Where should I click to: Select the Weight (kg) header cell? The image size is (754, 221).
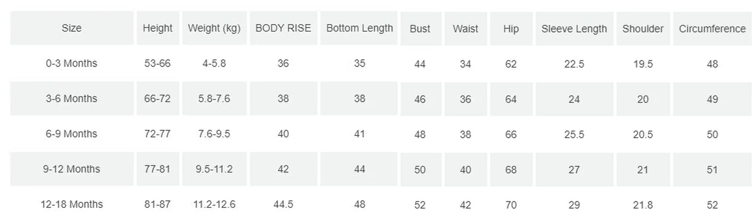point(214,28)
